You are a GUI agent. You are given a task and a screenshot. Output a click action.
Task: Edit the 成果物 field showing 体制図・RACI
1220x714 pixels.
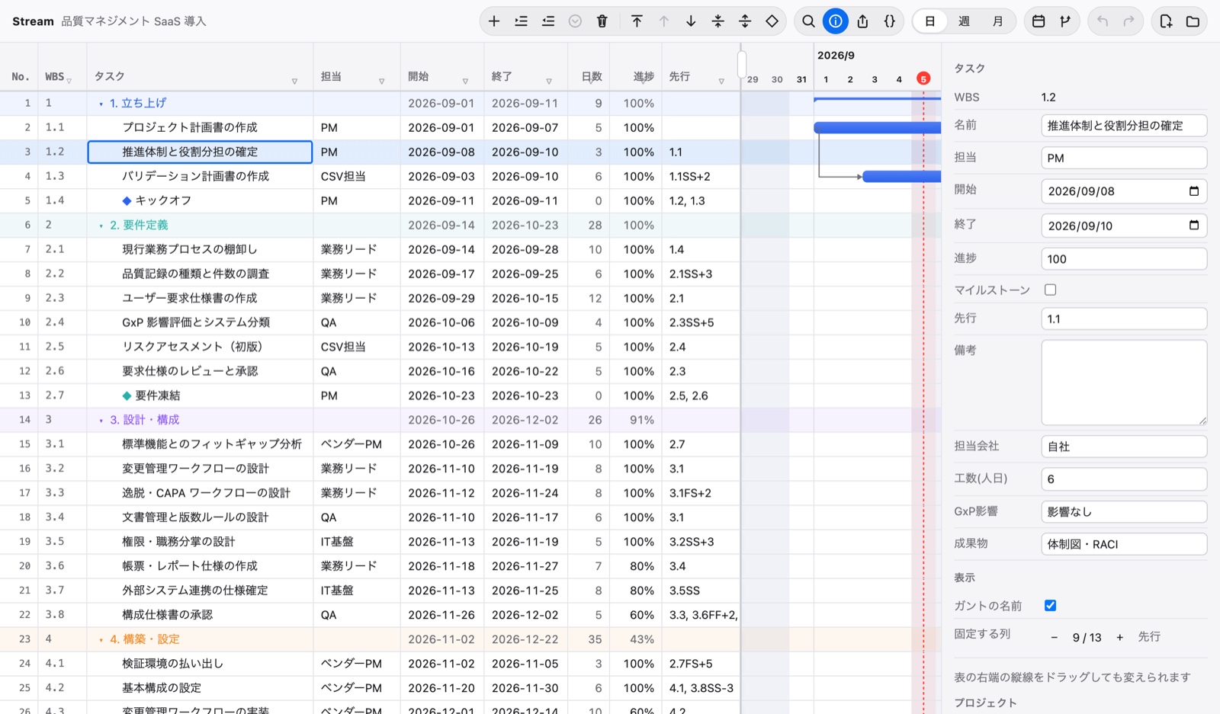coord(1124,544)
